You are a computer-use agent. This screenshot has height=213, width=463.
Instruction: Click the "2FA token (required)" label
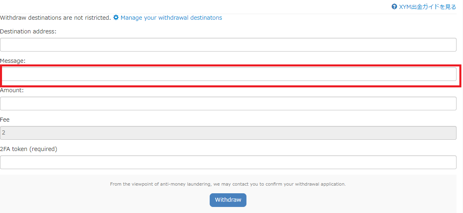tap(29, 149)
